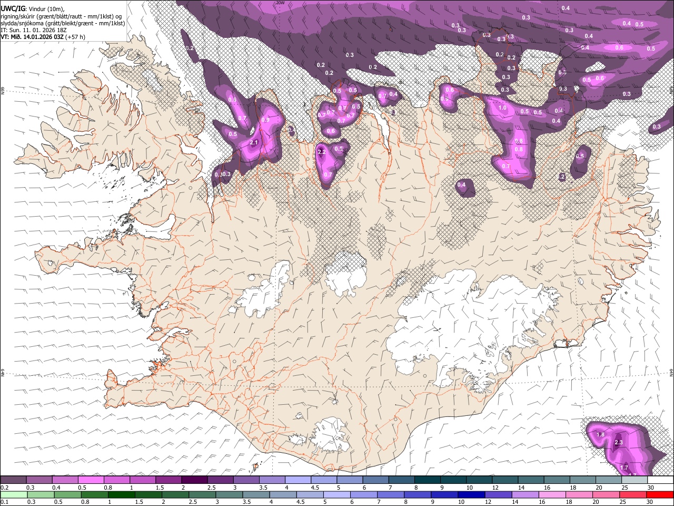Click the '0.2' label at the snow legend start
Screen dimensions: 674x506
(x=4, y=488)
